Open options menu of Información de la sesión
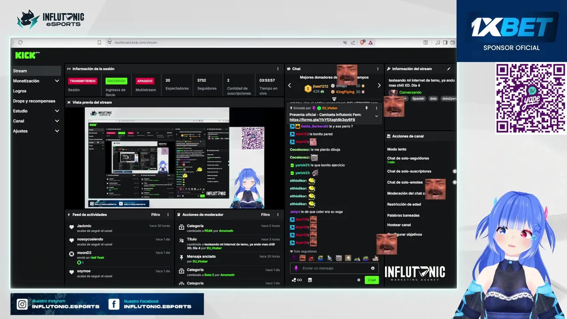 pos(278,69)
